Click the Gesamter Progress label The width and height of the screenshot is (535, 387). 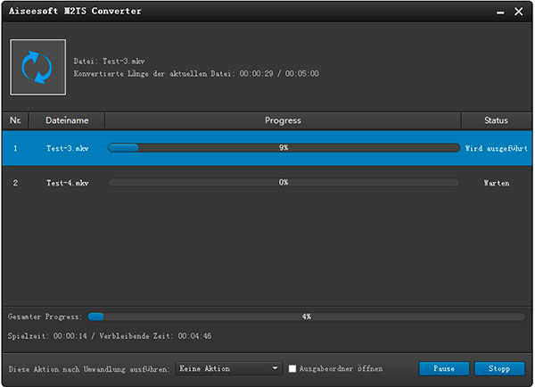pyautogui.click(x=45, y=317)
